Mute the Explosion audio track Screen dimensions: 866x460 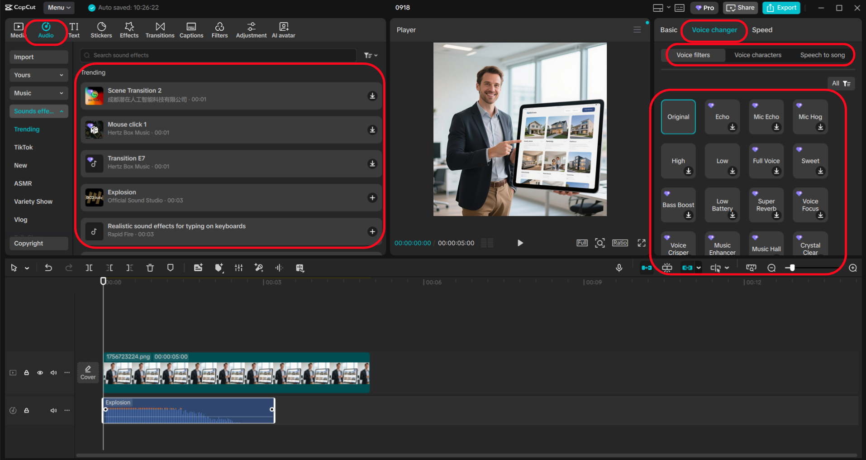pos(53,411)
